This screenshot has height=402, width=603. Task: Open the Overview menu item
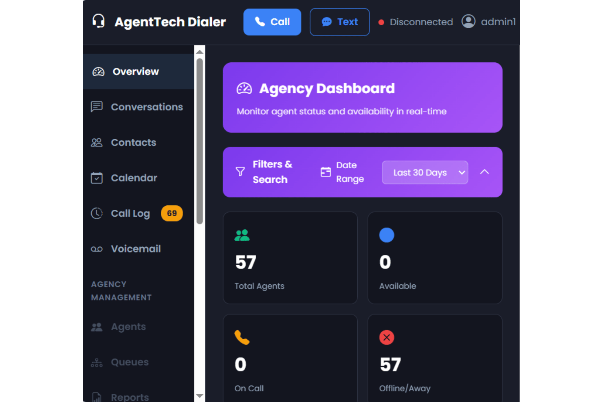point(139,71)
